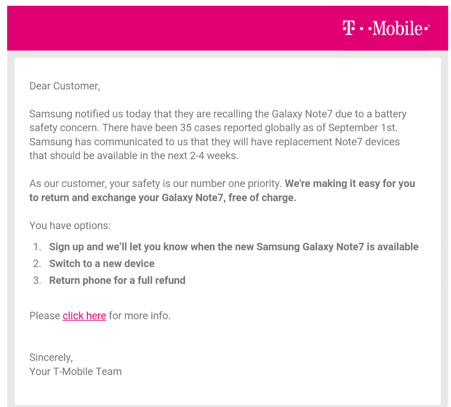Click the 'You have options:' heading
The image size is (451, 407).
tap(70, 226)
